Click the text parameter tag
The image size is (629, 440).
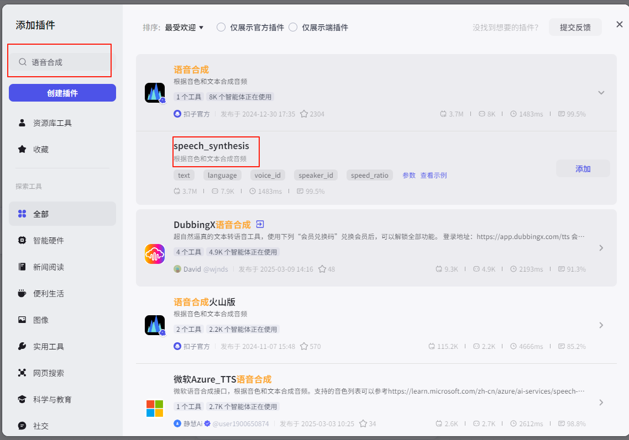[184, 175]
